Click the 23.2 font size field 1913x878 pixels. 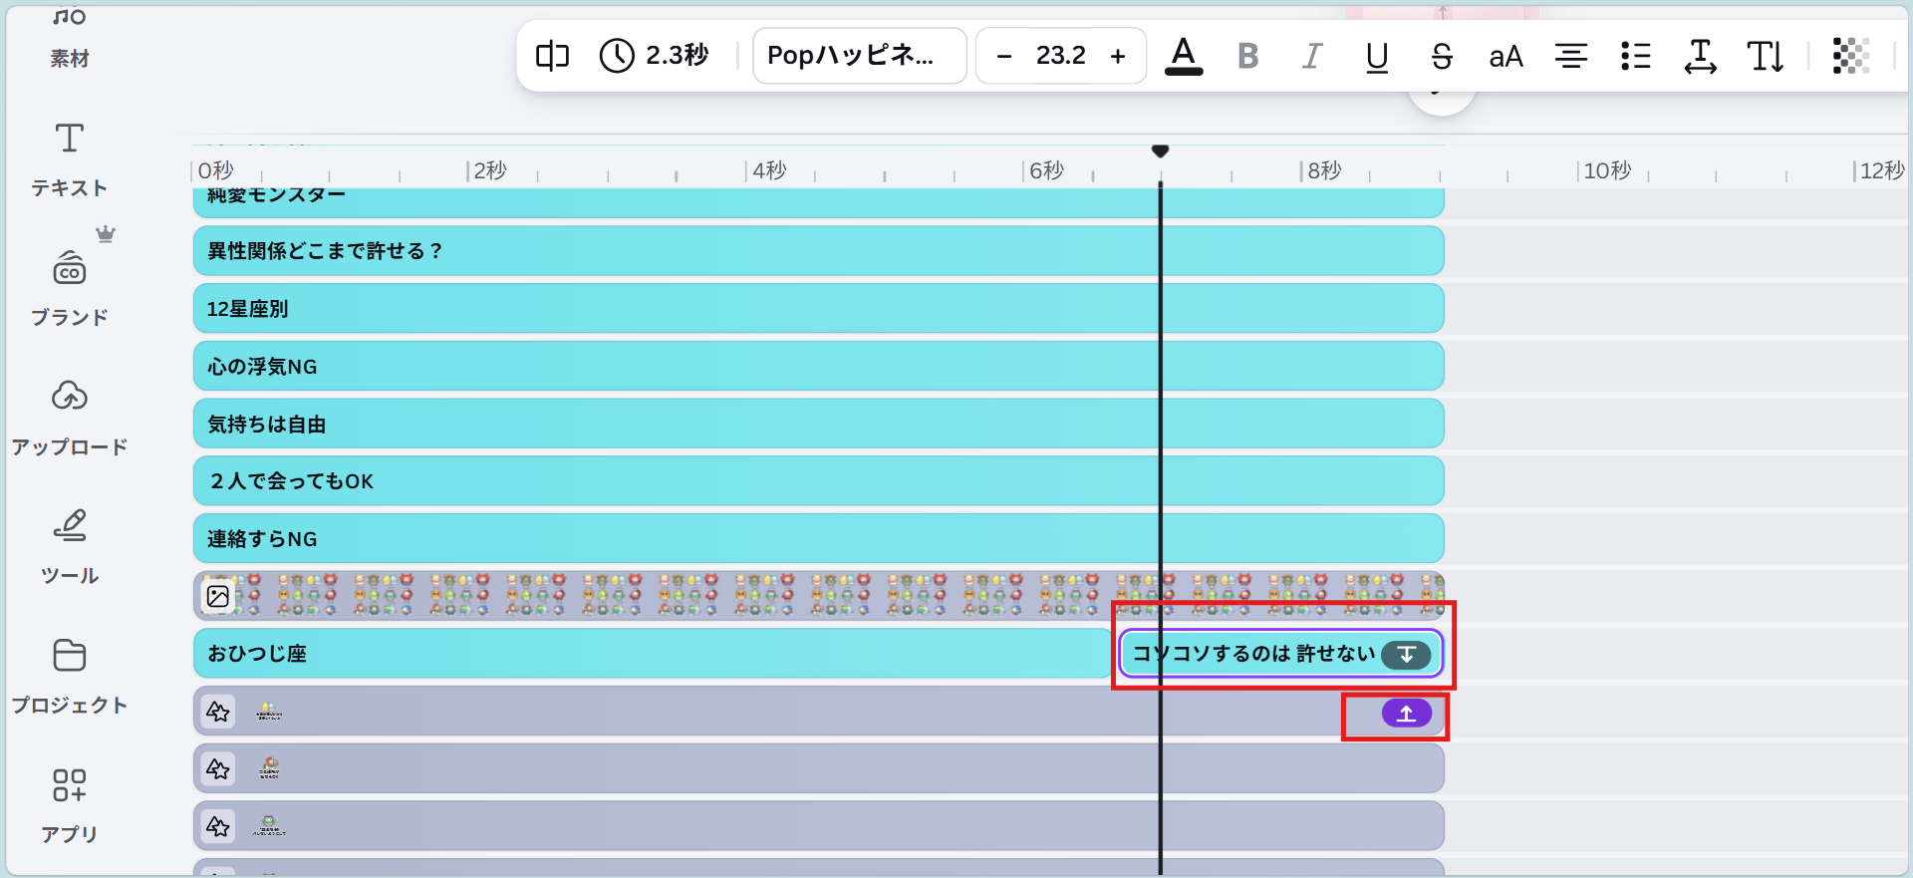coord(1060,56)
